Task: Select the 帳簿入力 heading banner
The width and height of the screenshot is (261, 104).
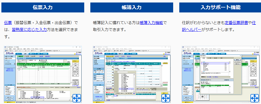Action: tap(132, 7)
